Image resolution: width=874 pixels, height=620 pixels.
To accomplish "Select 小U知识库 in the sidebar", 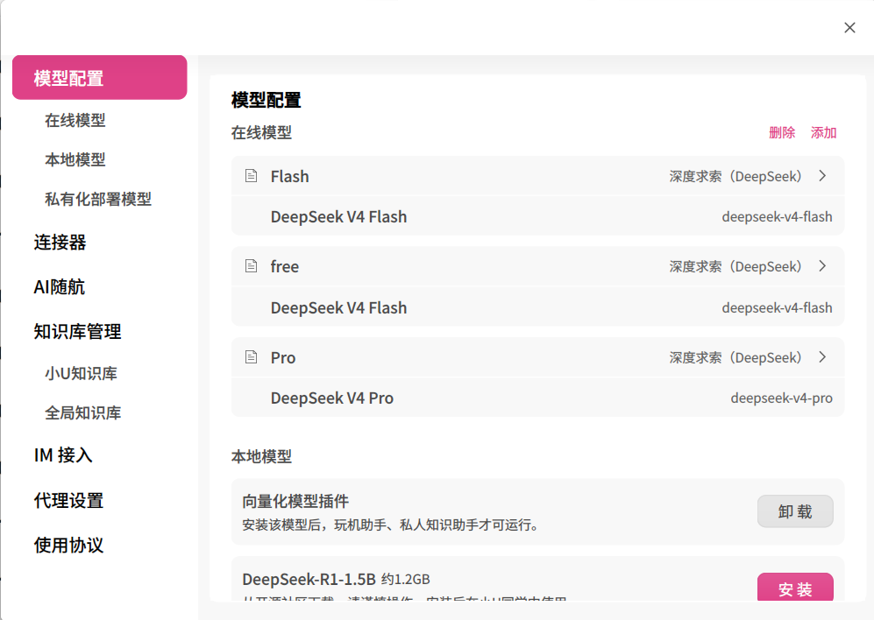I will pos(81,373).
